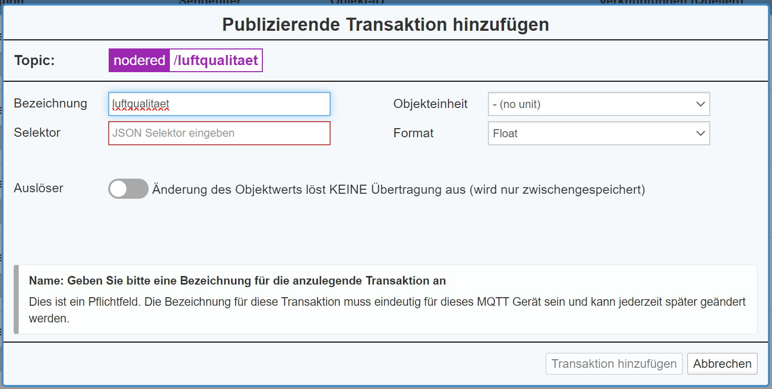Click the Format label
Image resolution: width=772 pixels, height=389 pixels.
click(414, 133)
